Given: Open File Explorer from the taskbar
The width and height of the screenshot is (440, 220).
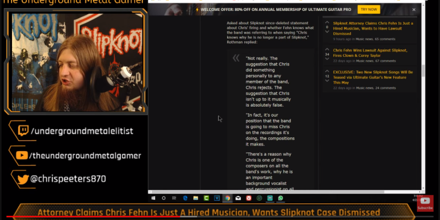Looking at the screenshot, I should coord(196,198).
